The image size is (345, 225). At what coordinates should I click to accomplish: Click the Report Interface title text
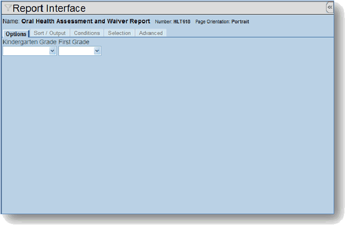tap(49, 8)
